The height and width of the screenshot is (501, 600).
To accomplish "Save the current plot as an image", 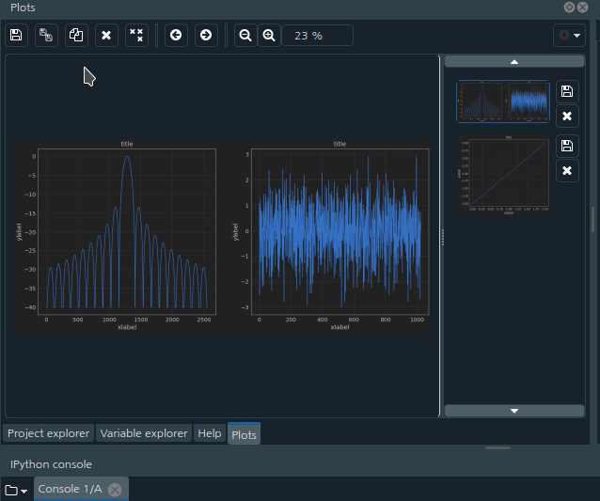I will click(x=16, y=35).
